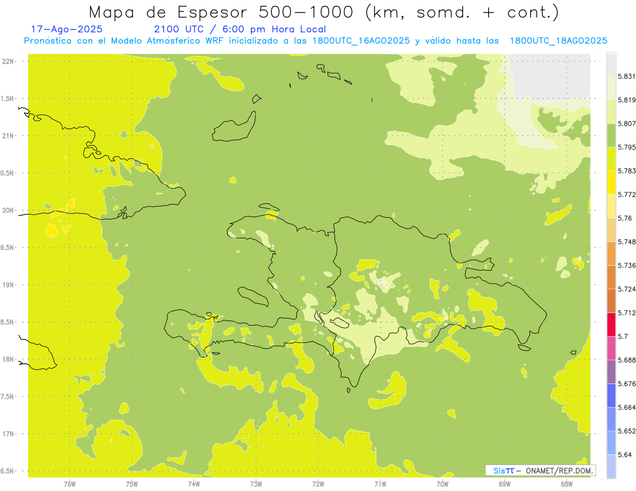This screenshot has height=491, width=636.
Task: Click legend value 5.831
Action: pos(627,77)
